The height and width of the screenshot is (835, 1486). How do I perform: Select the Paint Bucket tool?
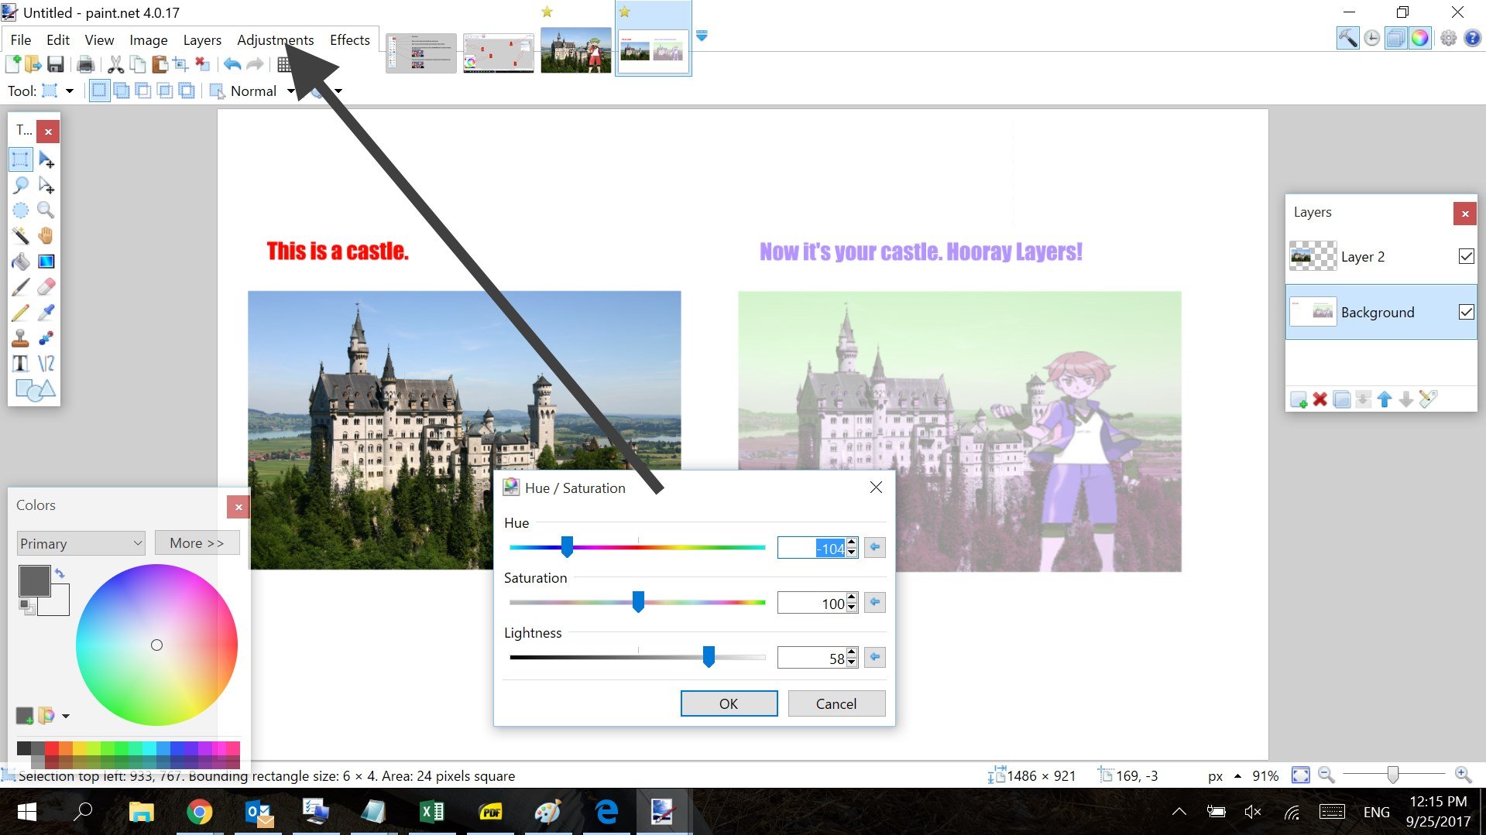click(21, 262)
